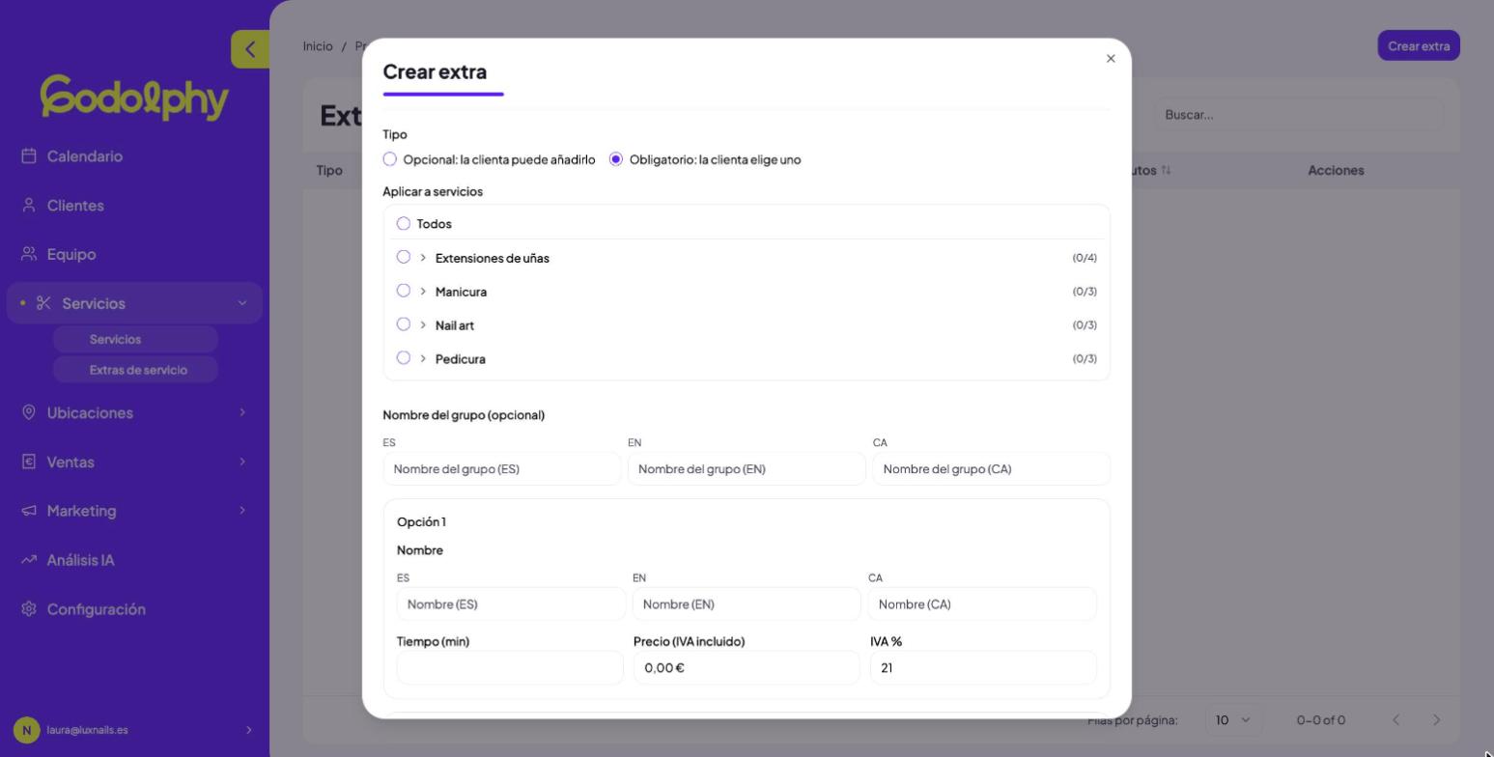Image resolution: width=1494 pixels, height=757 pixels.
Task: Expand the Pedicura service group
Action: (423, 359)
